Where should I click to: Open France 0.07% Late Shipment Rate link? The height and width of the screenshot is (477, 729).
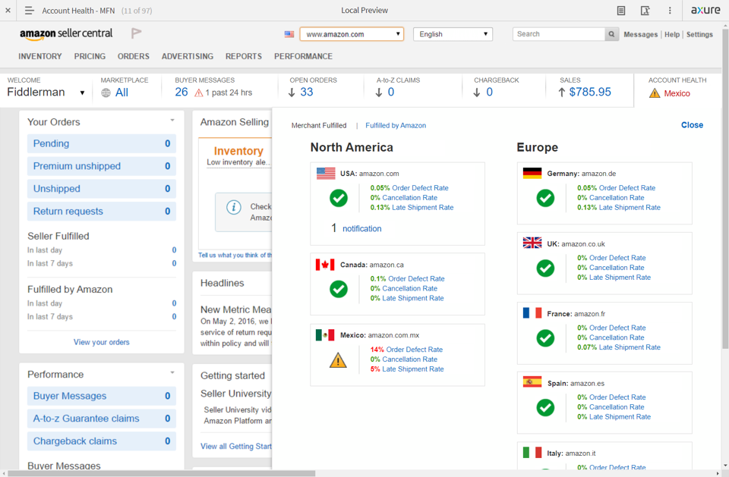pos(619,347)
